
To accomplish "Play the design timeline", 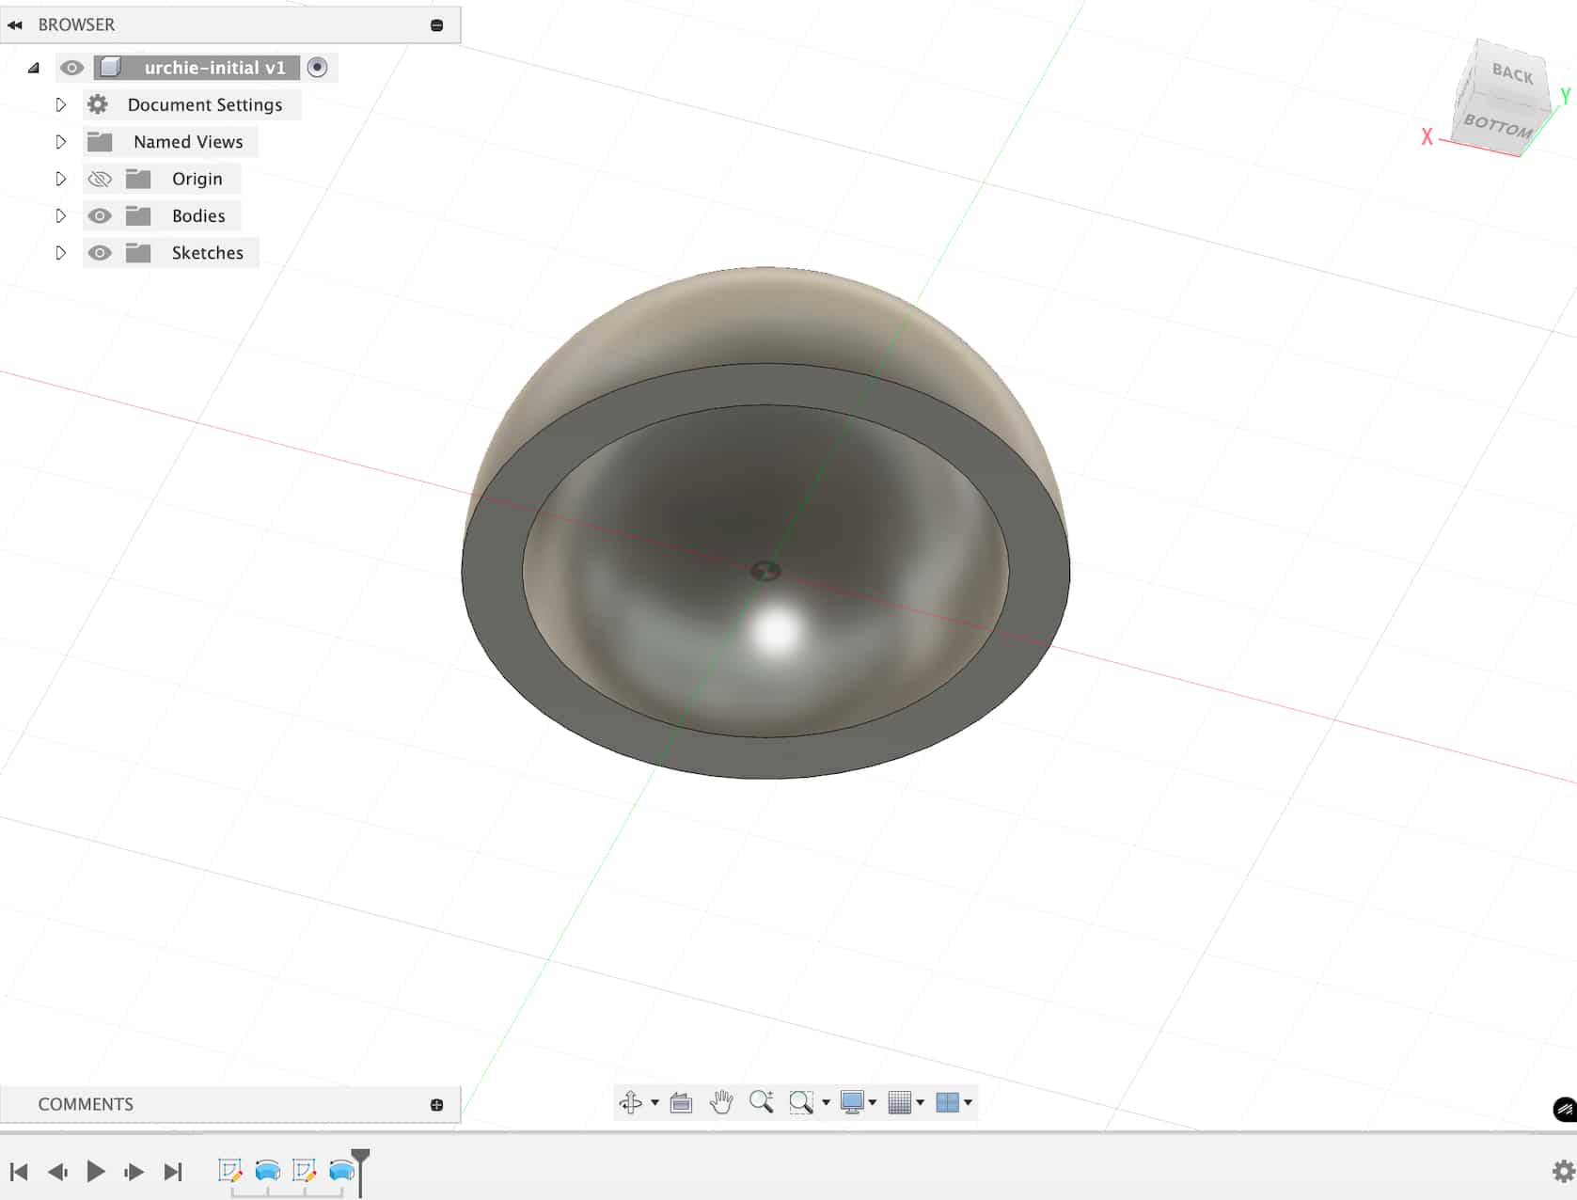I will (96, 1172).
